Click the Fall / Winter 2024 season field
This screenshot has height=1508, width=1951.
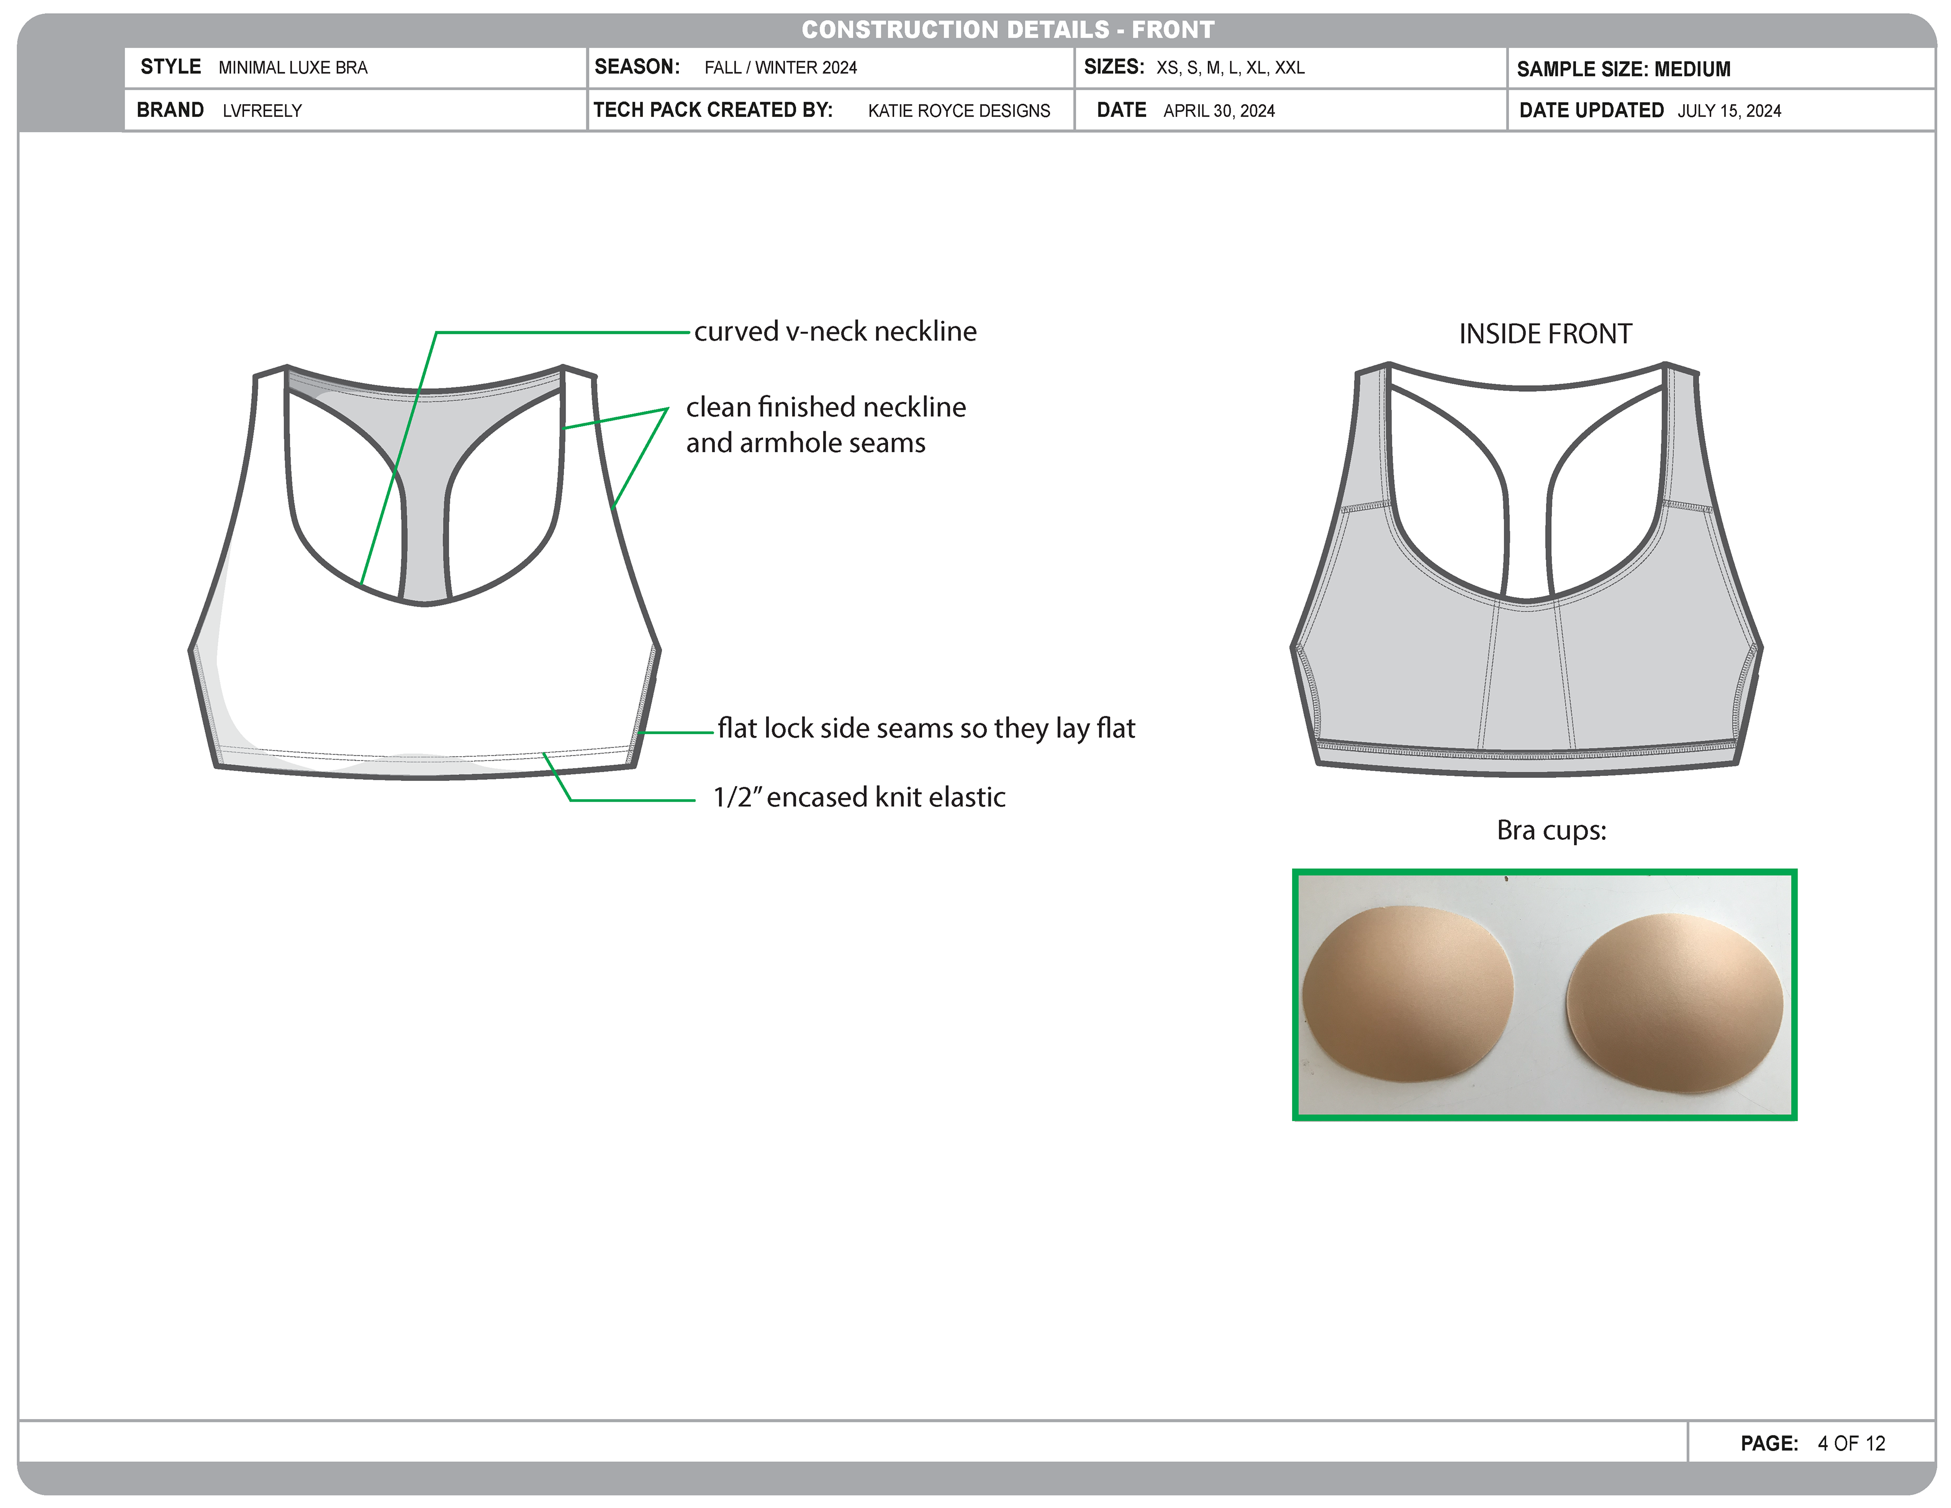[x=780, y=68]
